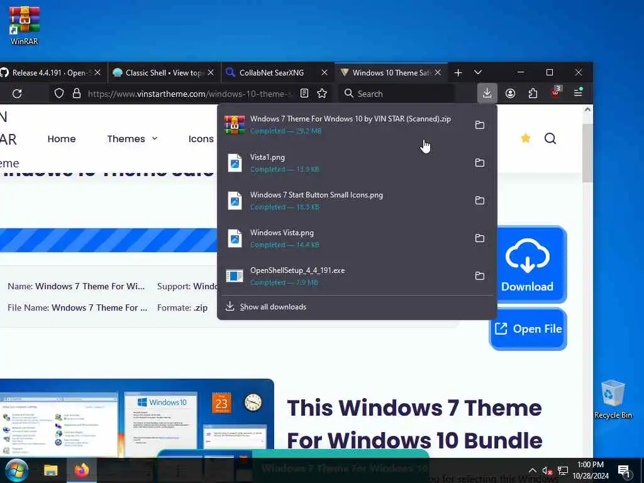644x483 pixels.
Task: Close the Windows 10 Theme tab
Action: click(x=438, y=73)
